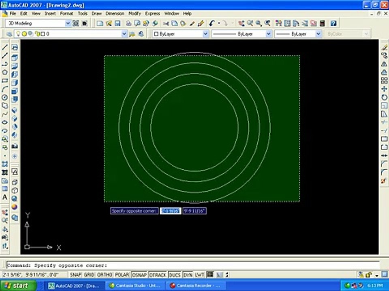Click the layer color swatch square
Viewport: 389px width, 291px height.
(x=43, y=34)
